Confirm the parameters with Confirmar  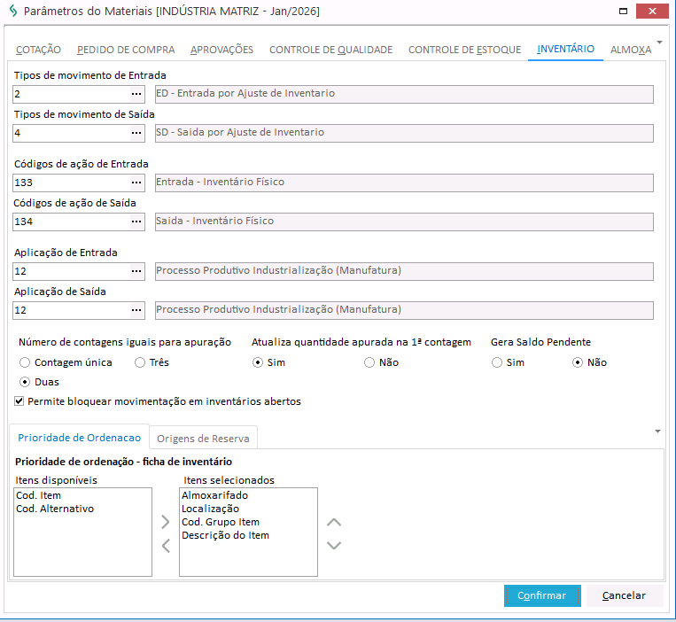[542, 595]
